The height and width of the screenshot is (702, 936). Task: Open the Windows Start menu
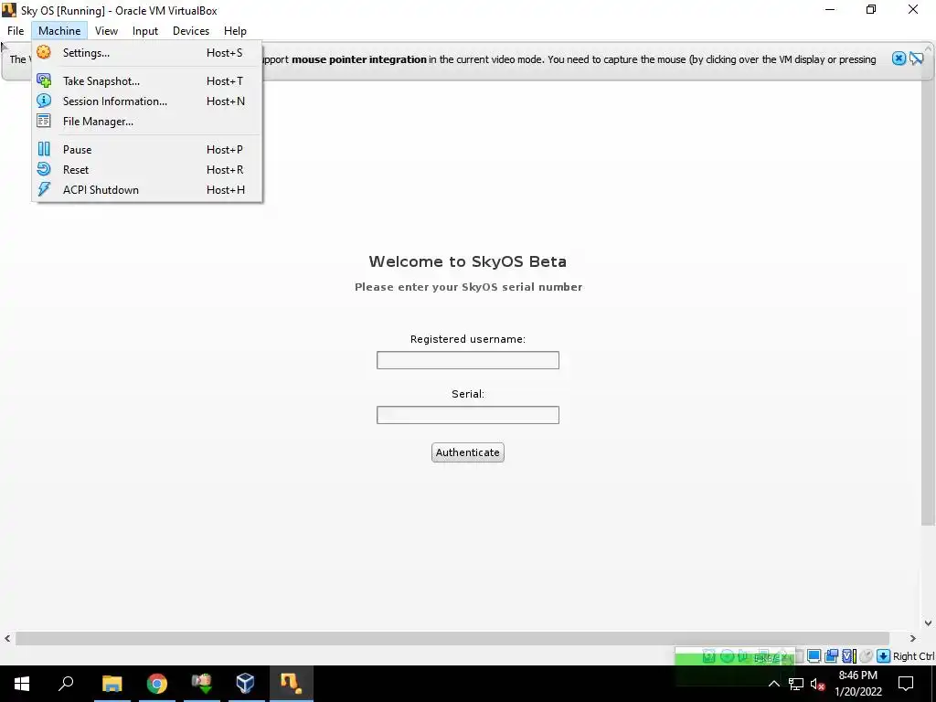pos(22,684)
